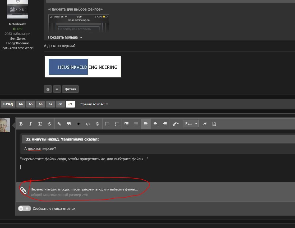Insert a link with the chain icon
295x228 pixels.
pos(59,124)
